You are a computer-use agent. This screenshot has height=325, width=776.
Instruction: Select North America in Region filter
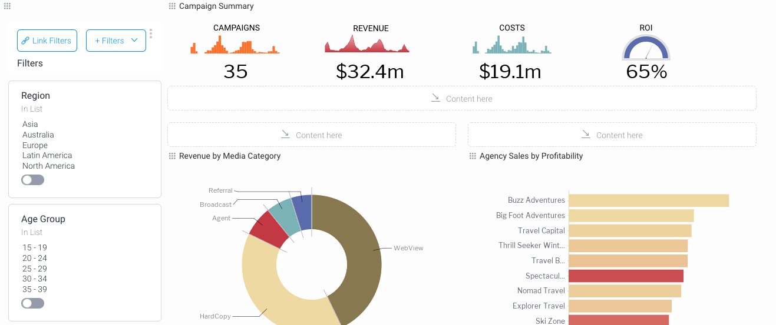(x=48, y=166)
